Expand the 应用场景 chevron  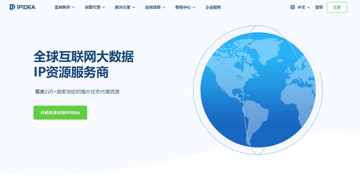coord(164,7)
